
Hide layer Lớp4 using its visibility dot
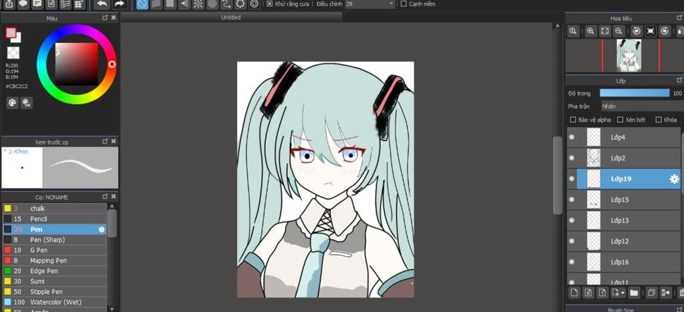572,138
